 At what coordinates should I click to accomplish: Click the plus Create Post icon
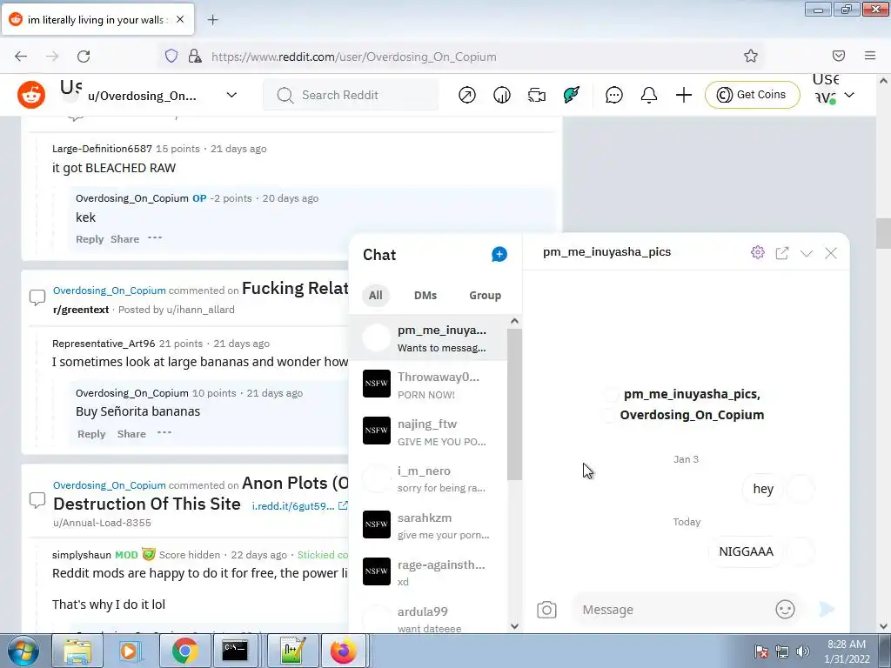coord(684,95)
